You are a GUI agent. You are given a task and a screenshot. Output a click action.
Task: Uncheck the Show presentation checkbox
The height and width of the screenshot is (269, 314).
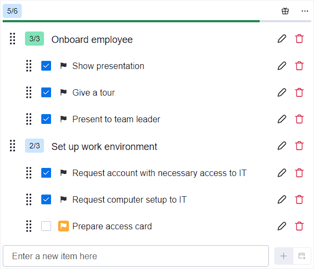[46, 66]
